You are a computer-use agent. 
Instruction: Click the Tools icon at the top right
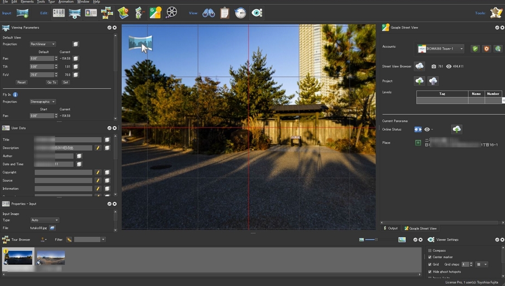coord(496,13)
